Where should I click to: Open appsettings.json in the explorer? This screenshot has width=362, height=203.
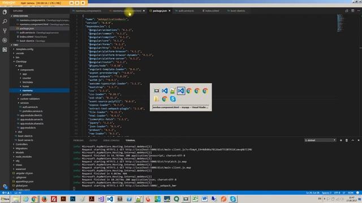pyautogui.click(x=24, y=182)
